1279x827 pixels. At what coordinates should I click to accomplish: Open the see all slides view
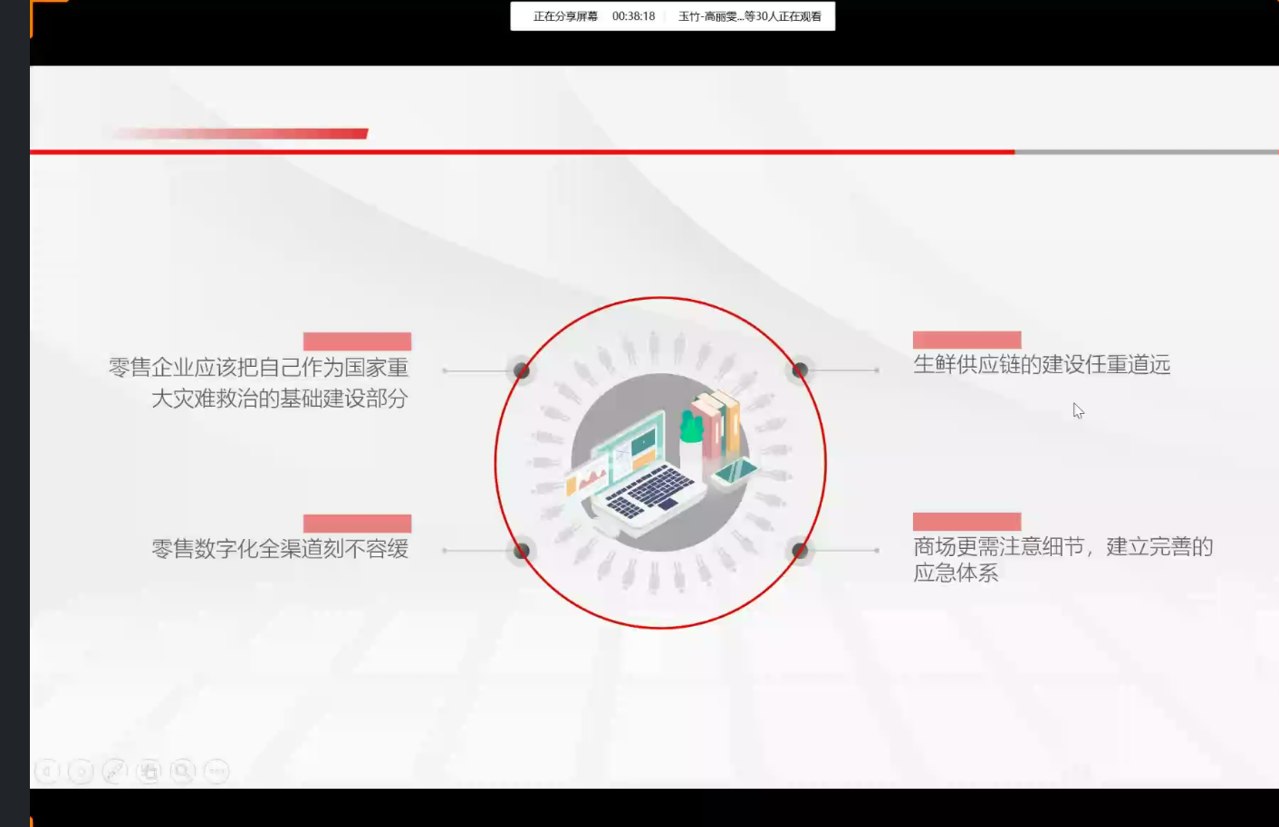[x=149, y=771]
